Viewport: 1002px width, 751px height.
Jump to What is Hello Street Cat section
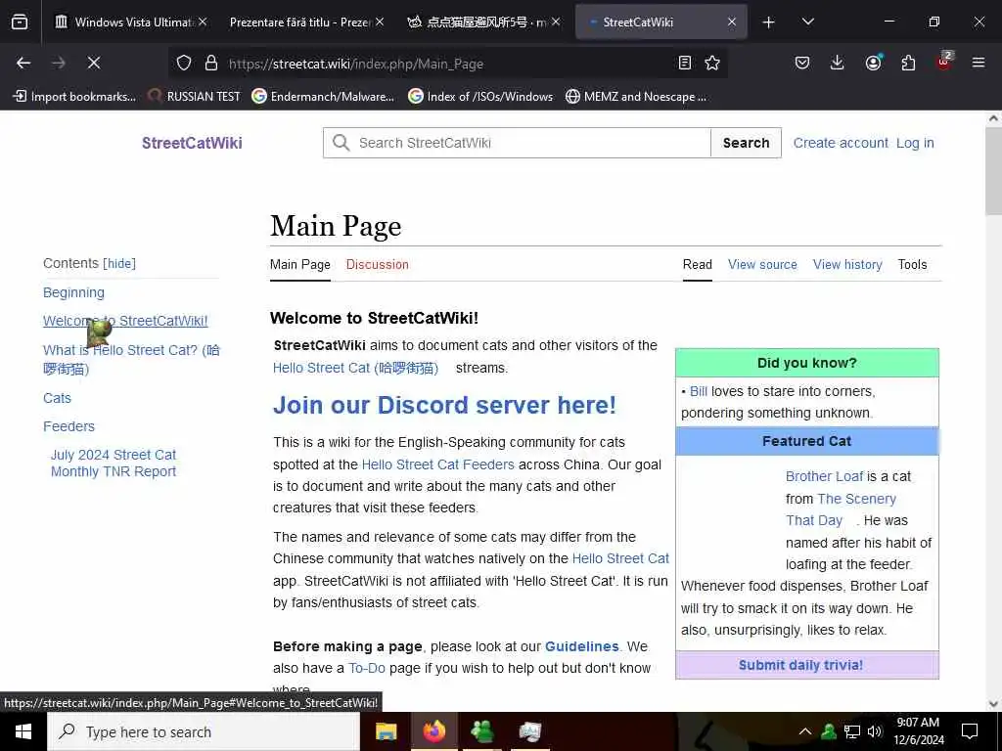(x=131, y=359)
